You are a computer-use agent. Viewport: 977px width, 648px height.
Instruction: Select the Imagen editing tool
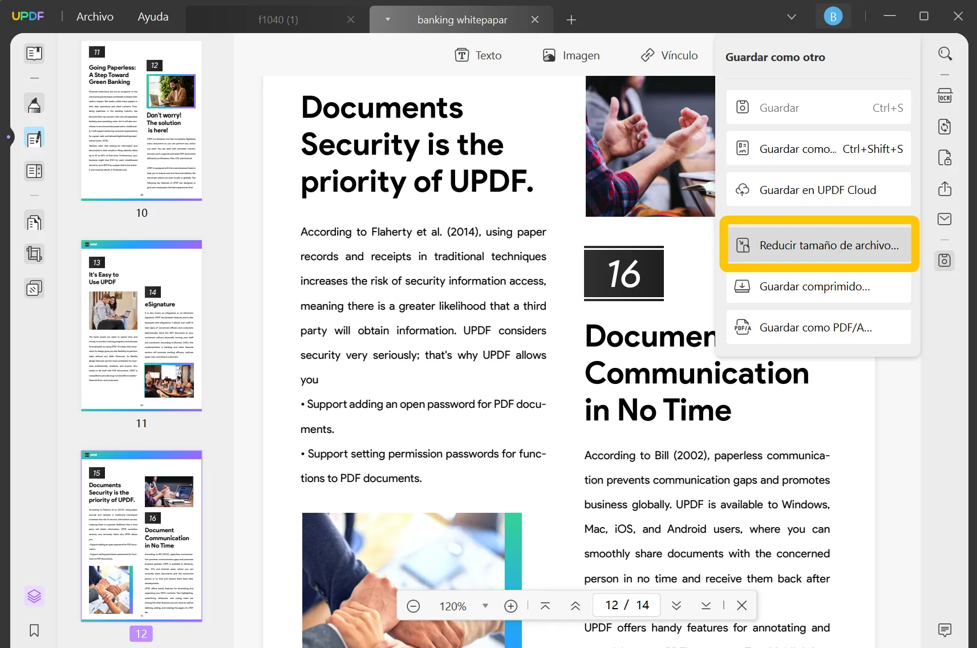coord(571,55)
